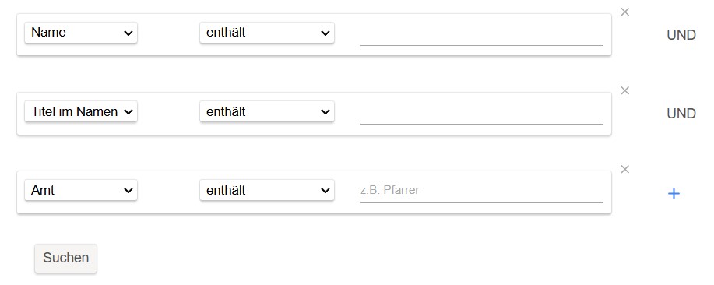
Task: Remove the Name search criterion row
Action: (624, 12)
